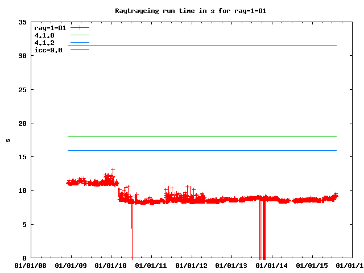Click the 4.1.2 legend label
The image size is (364, 273).
coord(44,43)
